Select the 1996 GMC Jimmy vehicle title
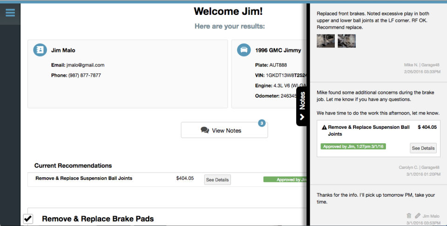447x226 pixels. (x=278, y=50)
